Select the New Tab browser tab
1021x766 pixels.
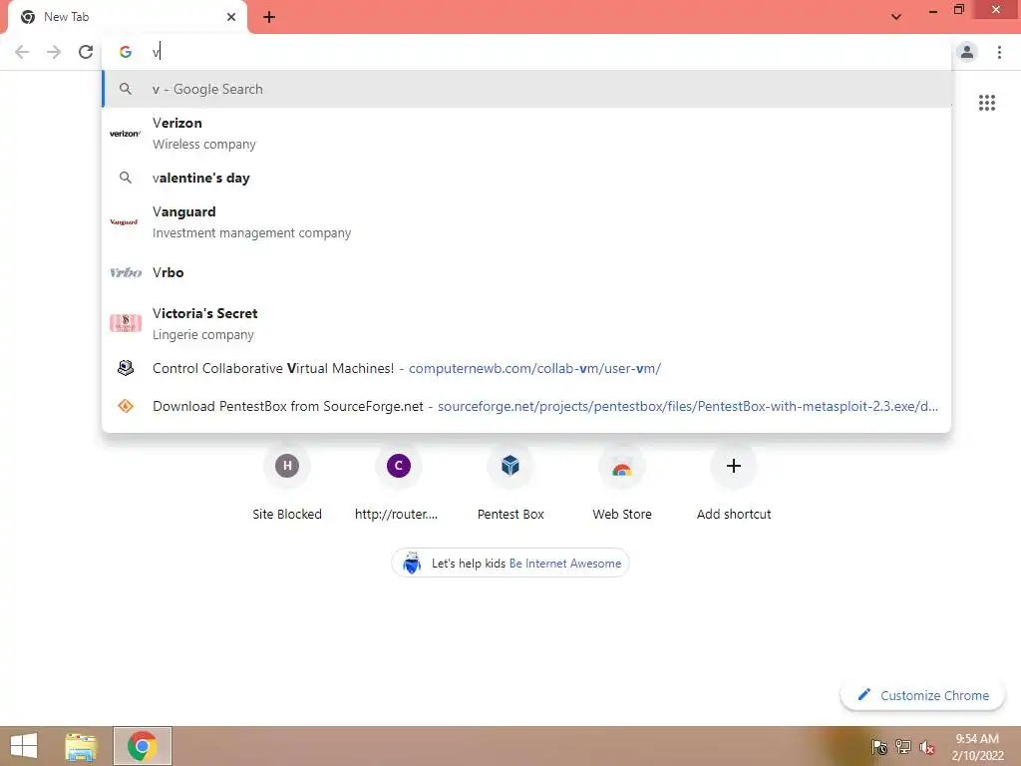(128, 18)
